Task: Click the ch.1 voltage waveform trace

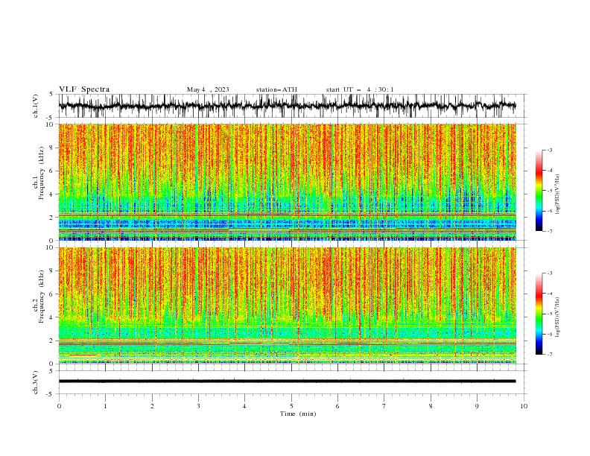Action: [x=287, y=106]
